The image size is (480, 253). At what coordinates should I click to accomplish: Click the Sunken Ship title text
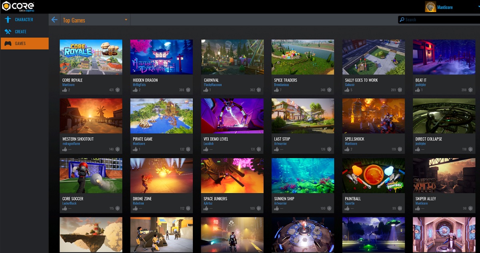[x=284, y=199]
